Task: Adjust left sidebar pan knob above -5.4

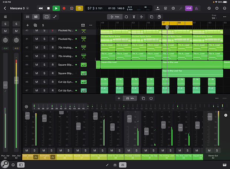Action: pos(6,40)
